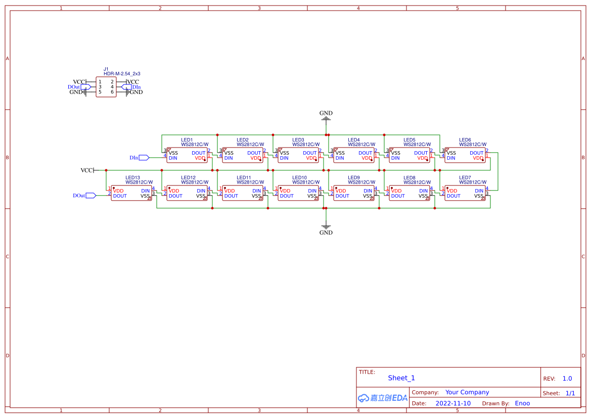Click the REV 1.0 value

566,378
